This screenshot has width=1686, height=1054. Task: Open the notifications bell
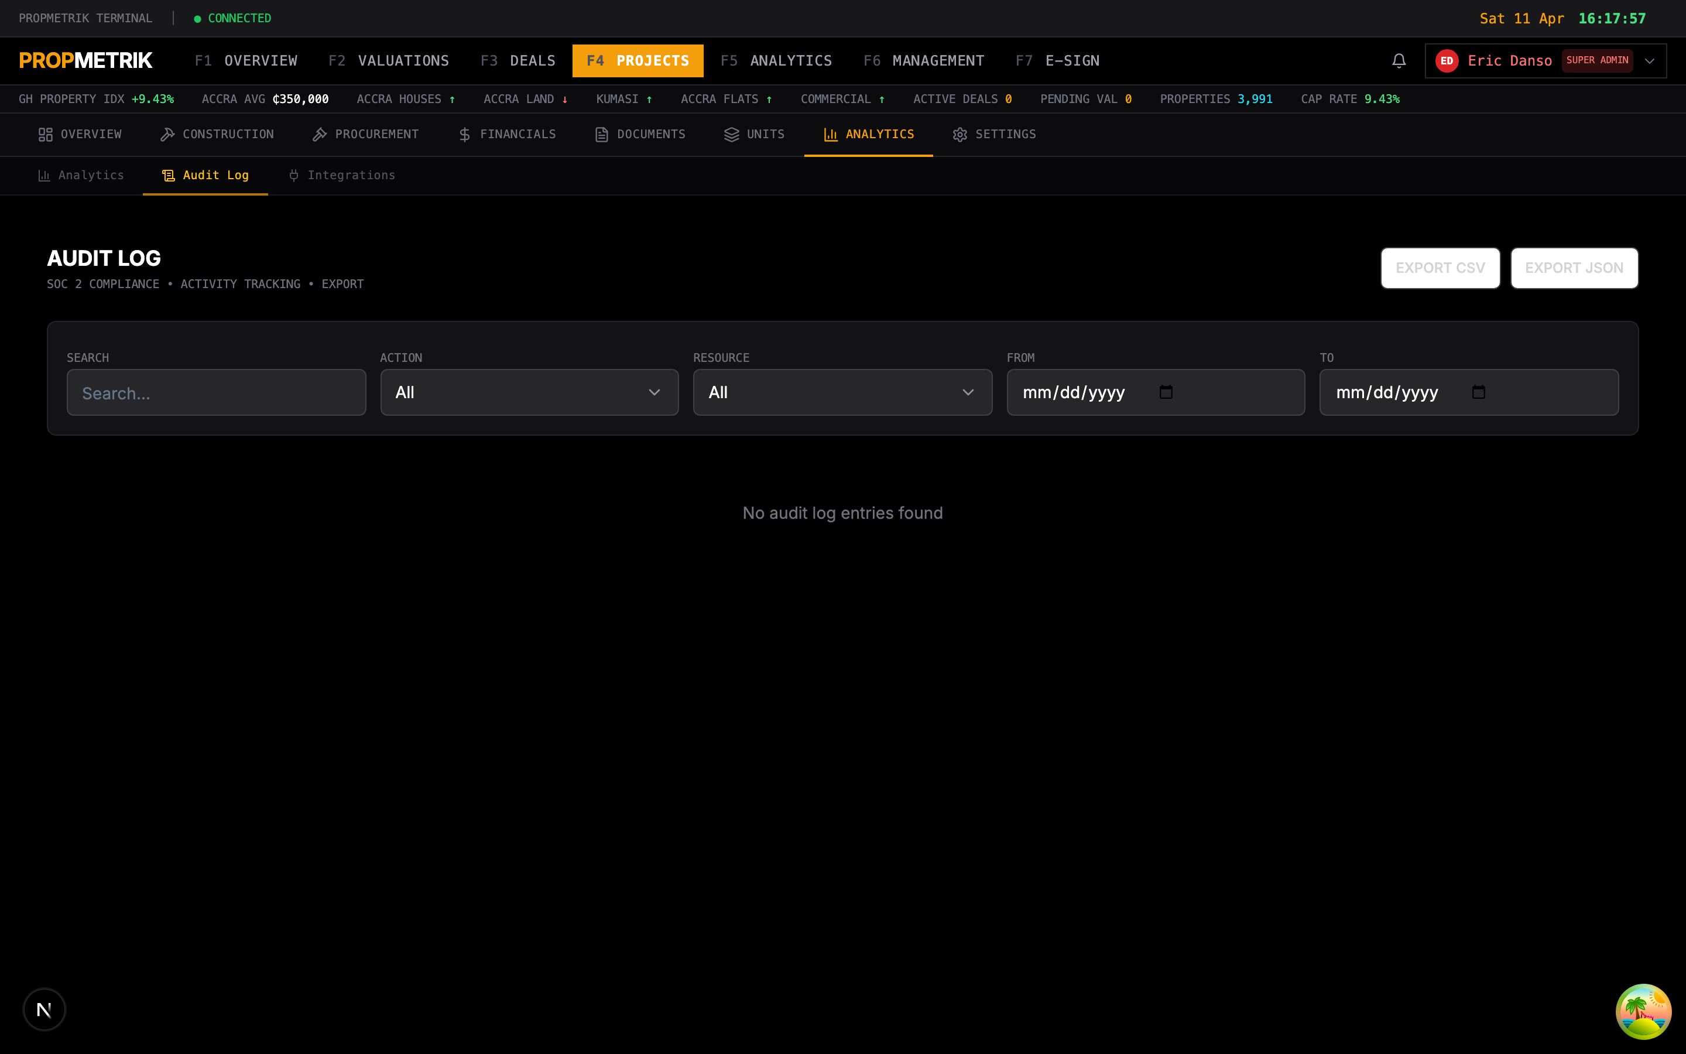(1398, 61)
